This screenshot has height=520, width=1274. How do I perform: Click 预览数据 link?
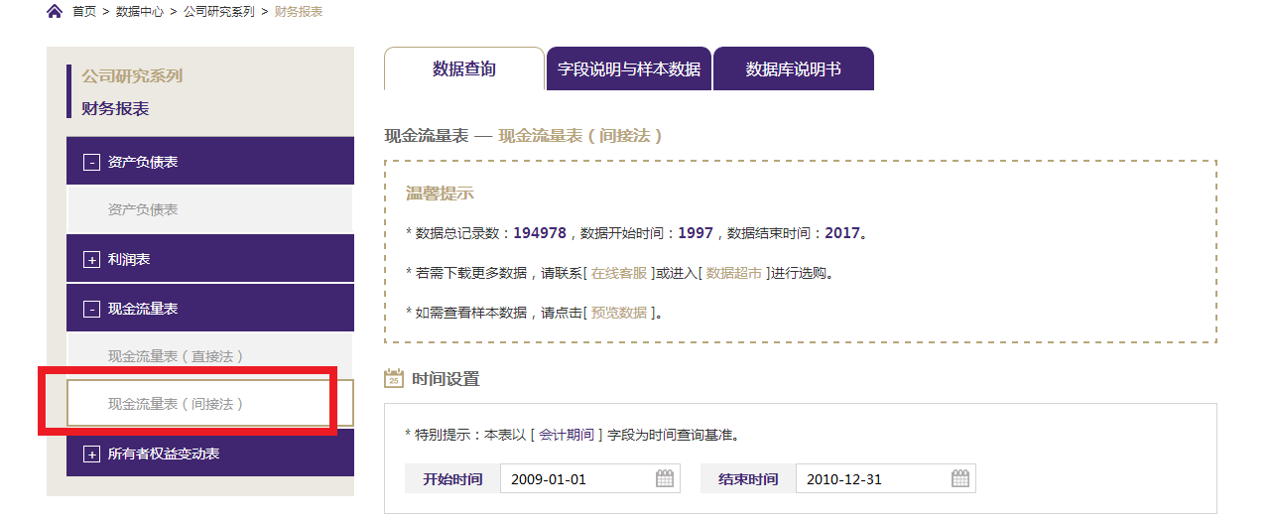point(619,313)
